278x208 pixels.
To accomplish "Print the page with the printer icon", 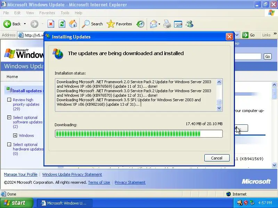I will click(x=167, y=24).
